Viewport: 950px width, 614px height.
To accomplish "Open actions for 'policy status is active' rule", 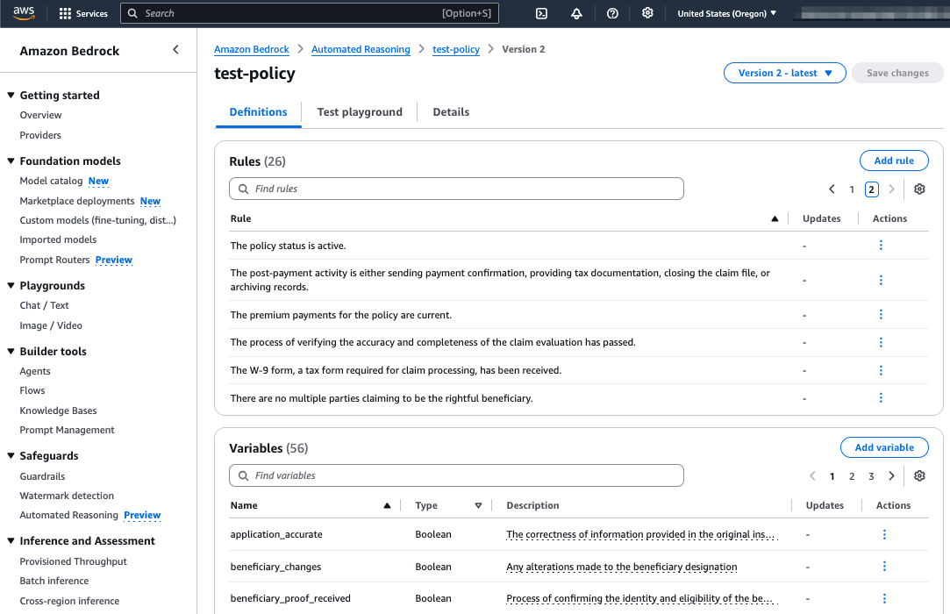I will [x=881, y=245].
